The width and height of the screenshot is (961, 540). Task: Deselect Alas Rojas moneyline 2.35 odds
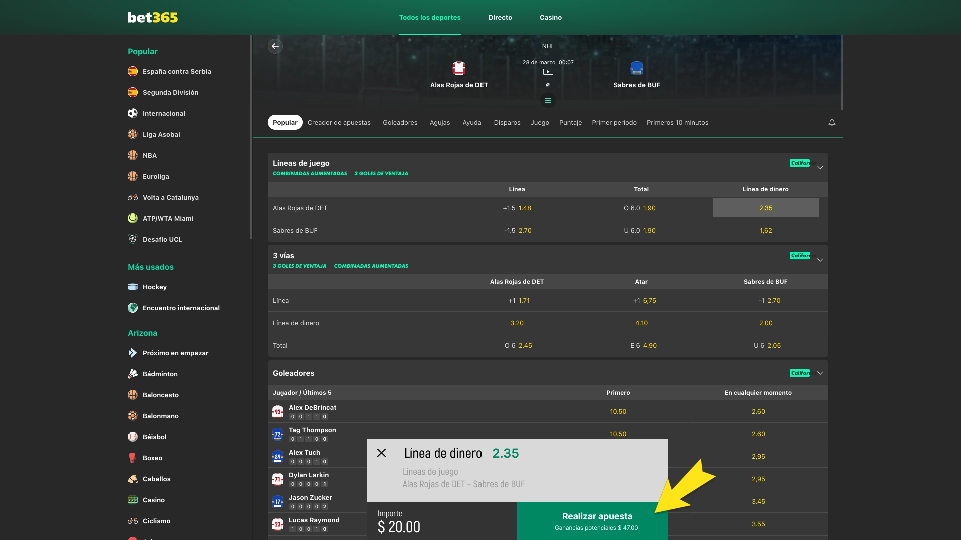coord(766,208)
